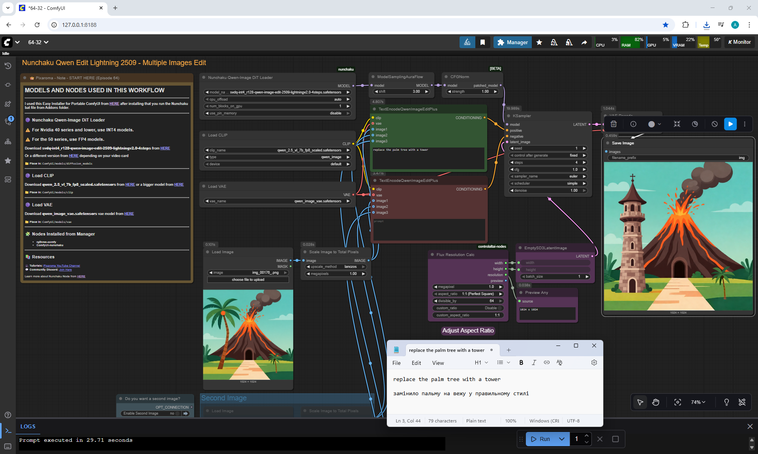Viewport: 758px width, 454px height.
Task: Click the fit view icon
Action: (x=677, y=402)
